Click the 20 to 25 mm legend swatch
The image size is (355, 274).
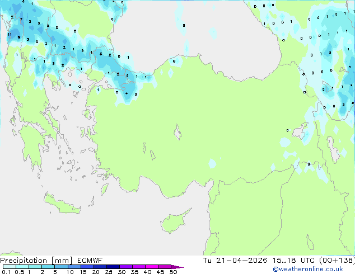tap(100, 267)
